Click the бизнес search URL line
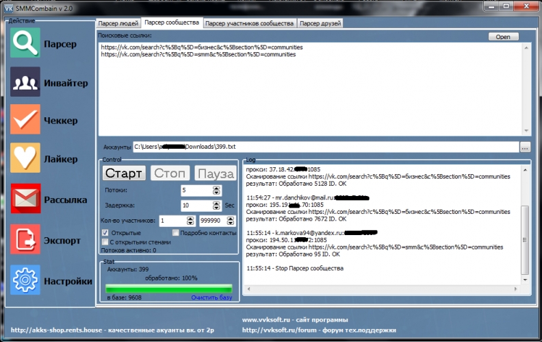 coord(202,47)
